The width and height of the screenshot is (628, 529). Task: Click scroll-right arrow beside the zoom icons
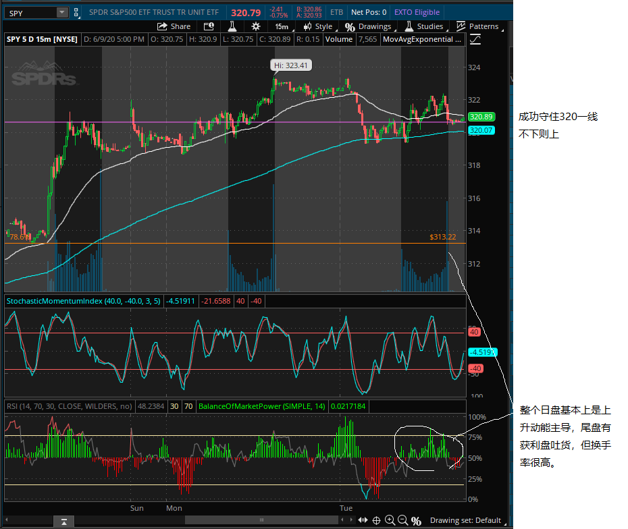click(x=351, y=520)
